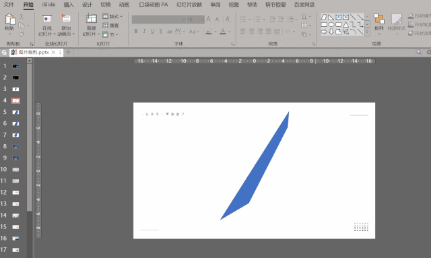This screenshot has width=431, height=258.
Task: Select the rounded rectangle shape
Action: click(338, 24)
